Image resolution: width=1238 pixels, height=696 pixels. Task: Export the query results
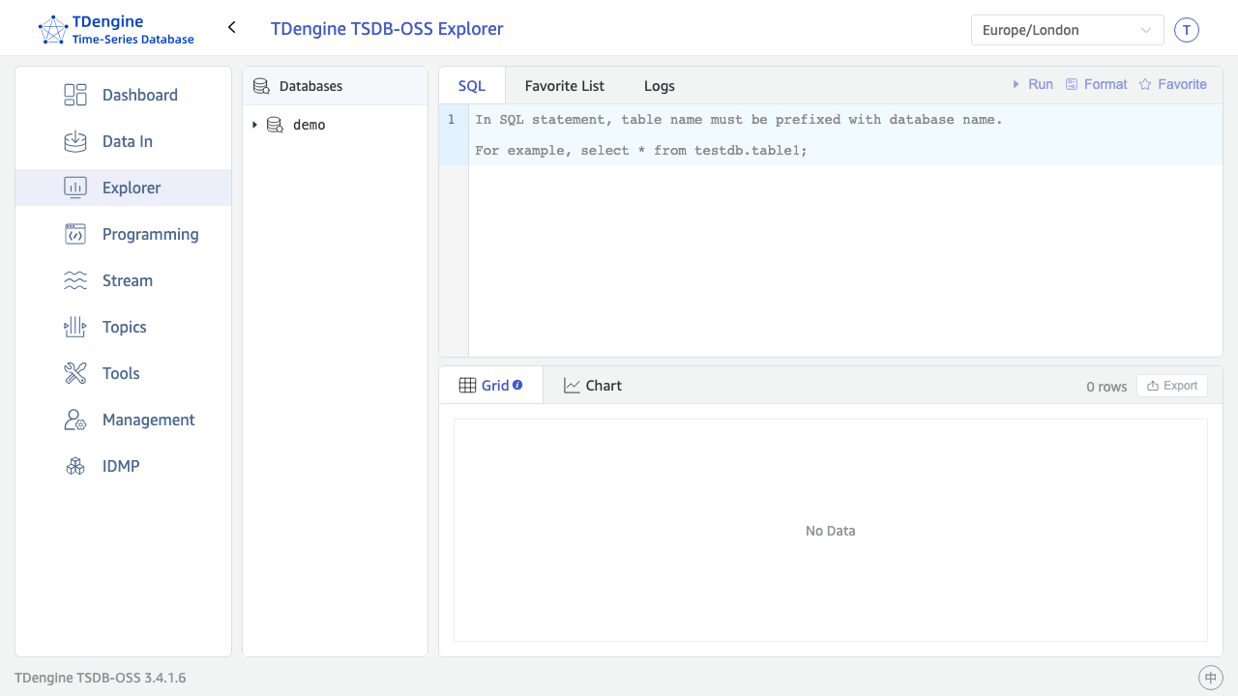[1172, 386]
